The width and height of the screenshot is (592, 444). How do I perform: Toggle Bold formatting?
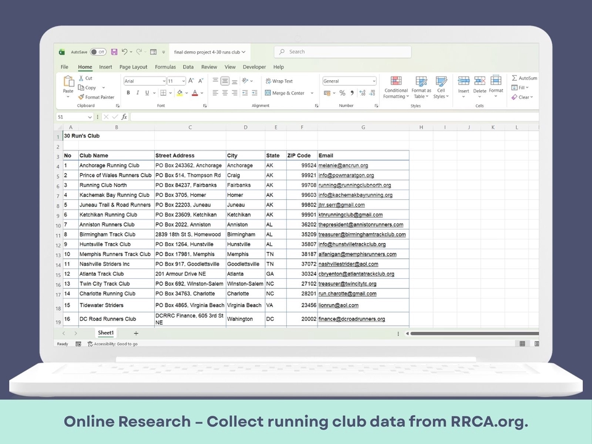128,93
